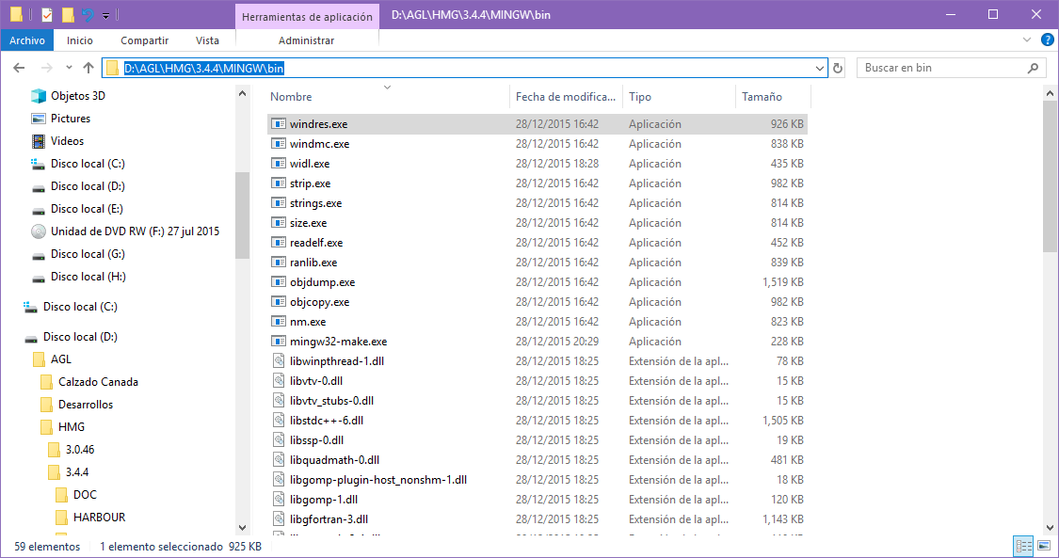Expand the address bar history dropdown
The image size is (1059, 558).
820,68
